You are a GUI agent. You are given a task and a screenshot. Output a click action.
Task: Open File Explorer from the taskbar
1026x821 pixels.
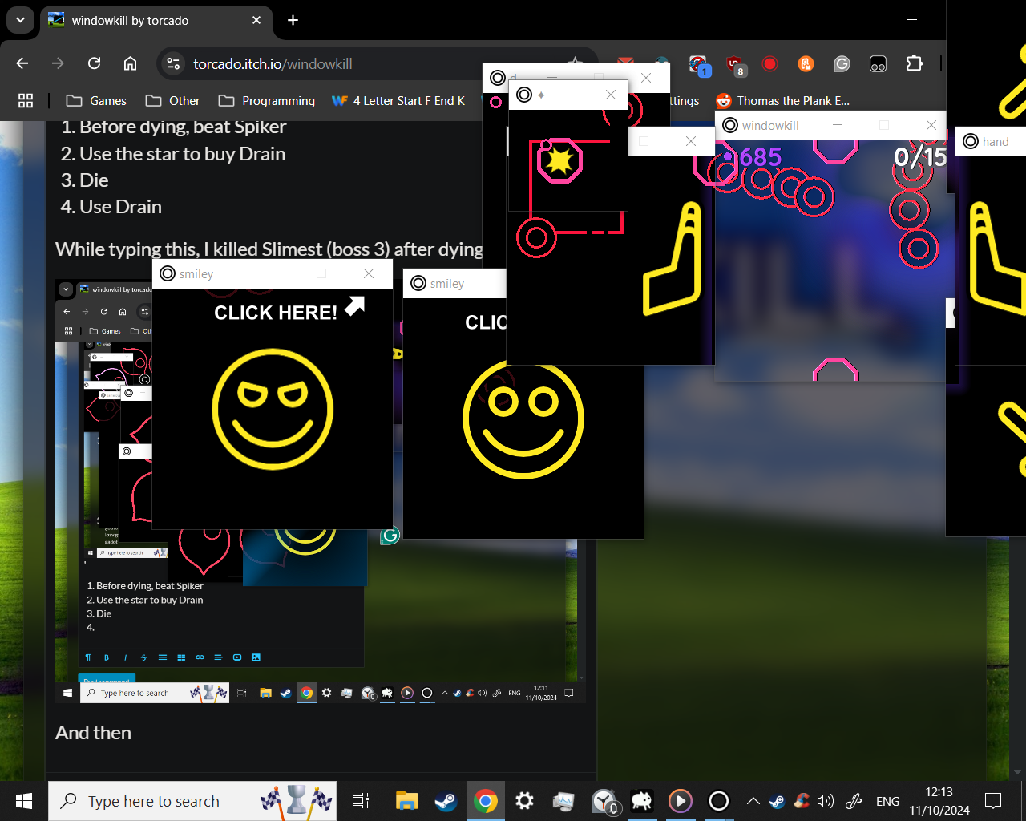[406, 801]
